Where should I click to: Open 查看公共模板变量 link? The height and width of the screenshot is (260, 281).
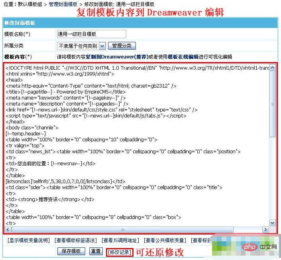tap(165, 240)
